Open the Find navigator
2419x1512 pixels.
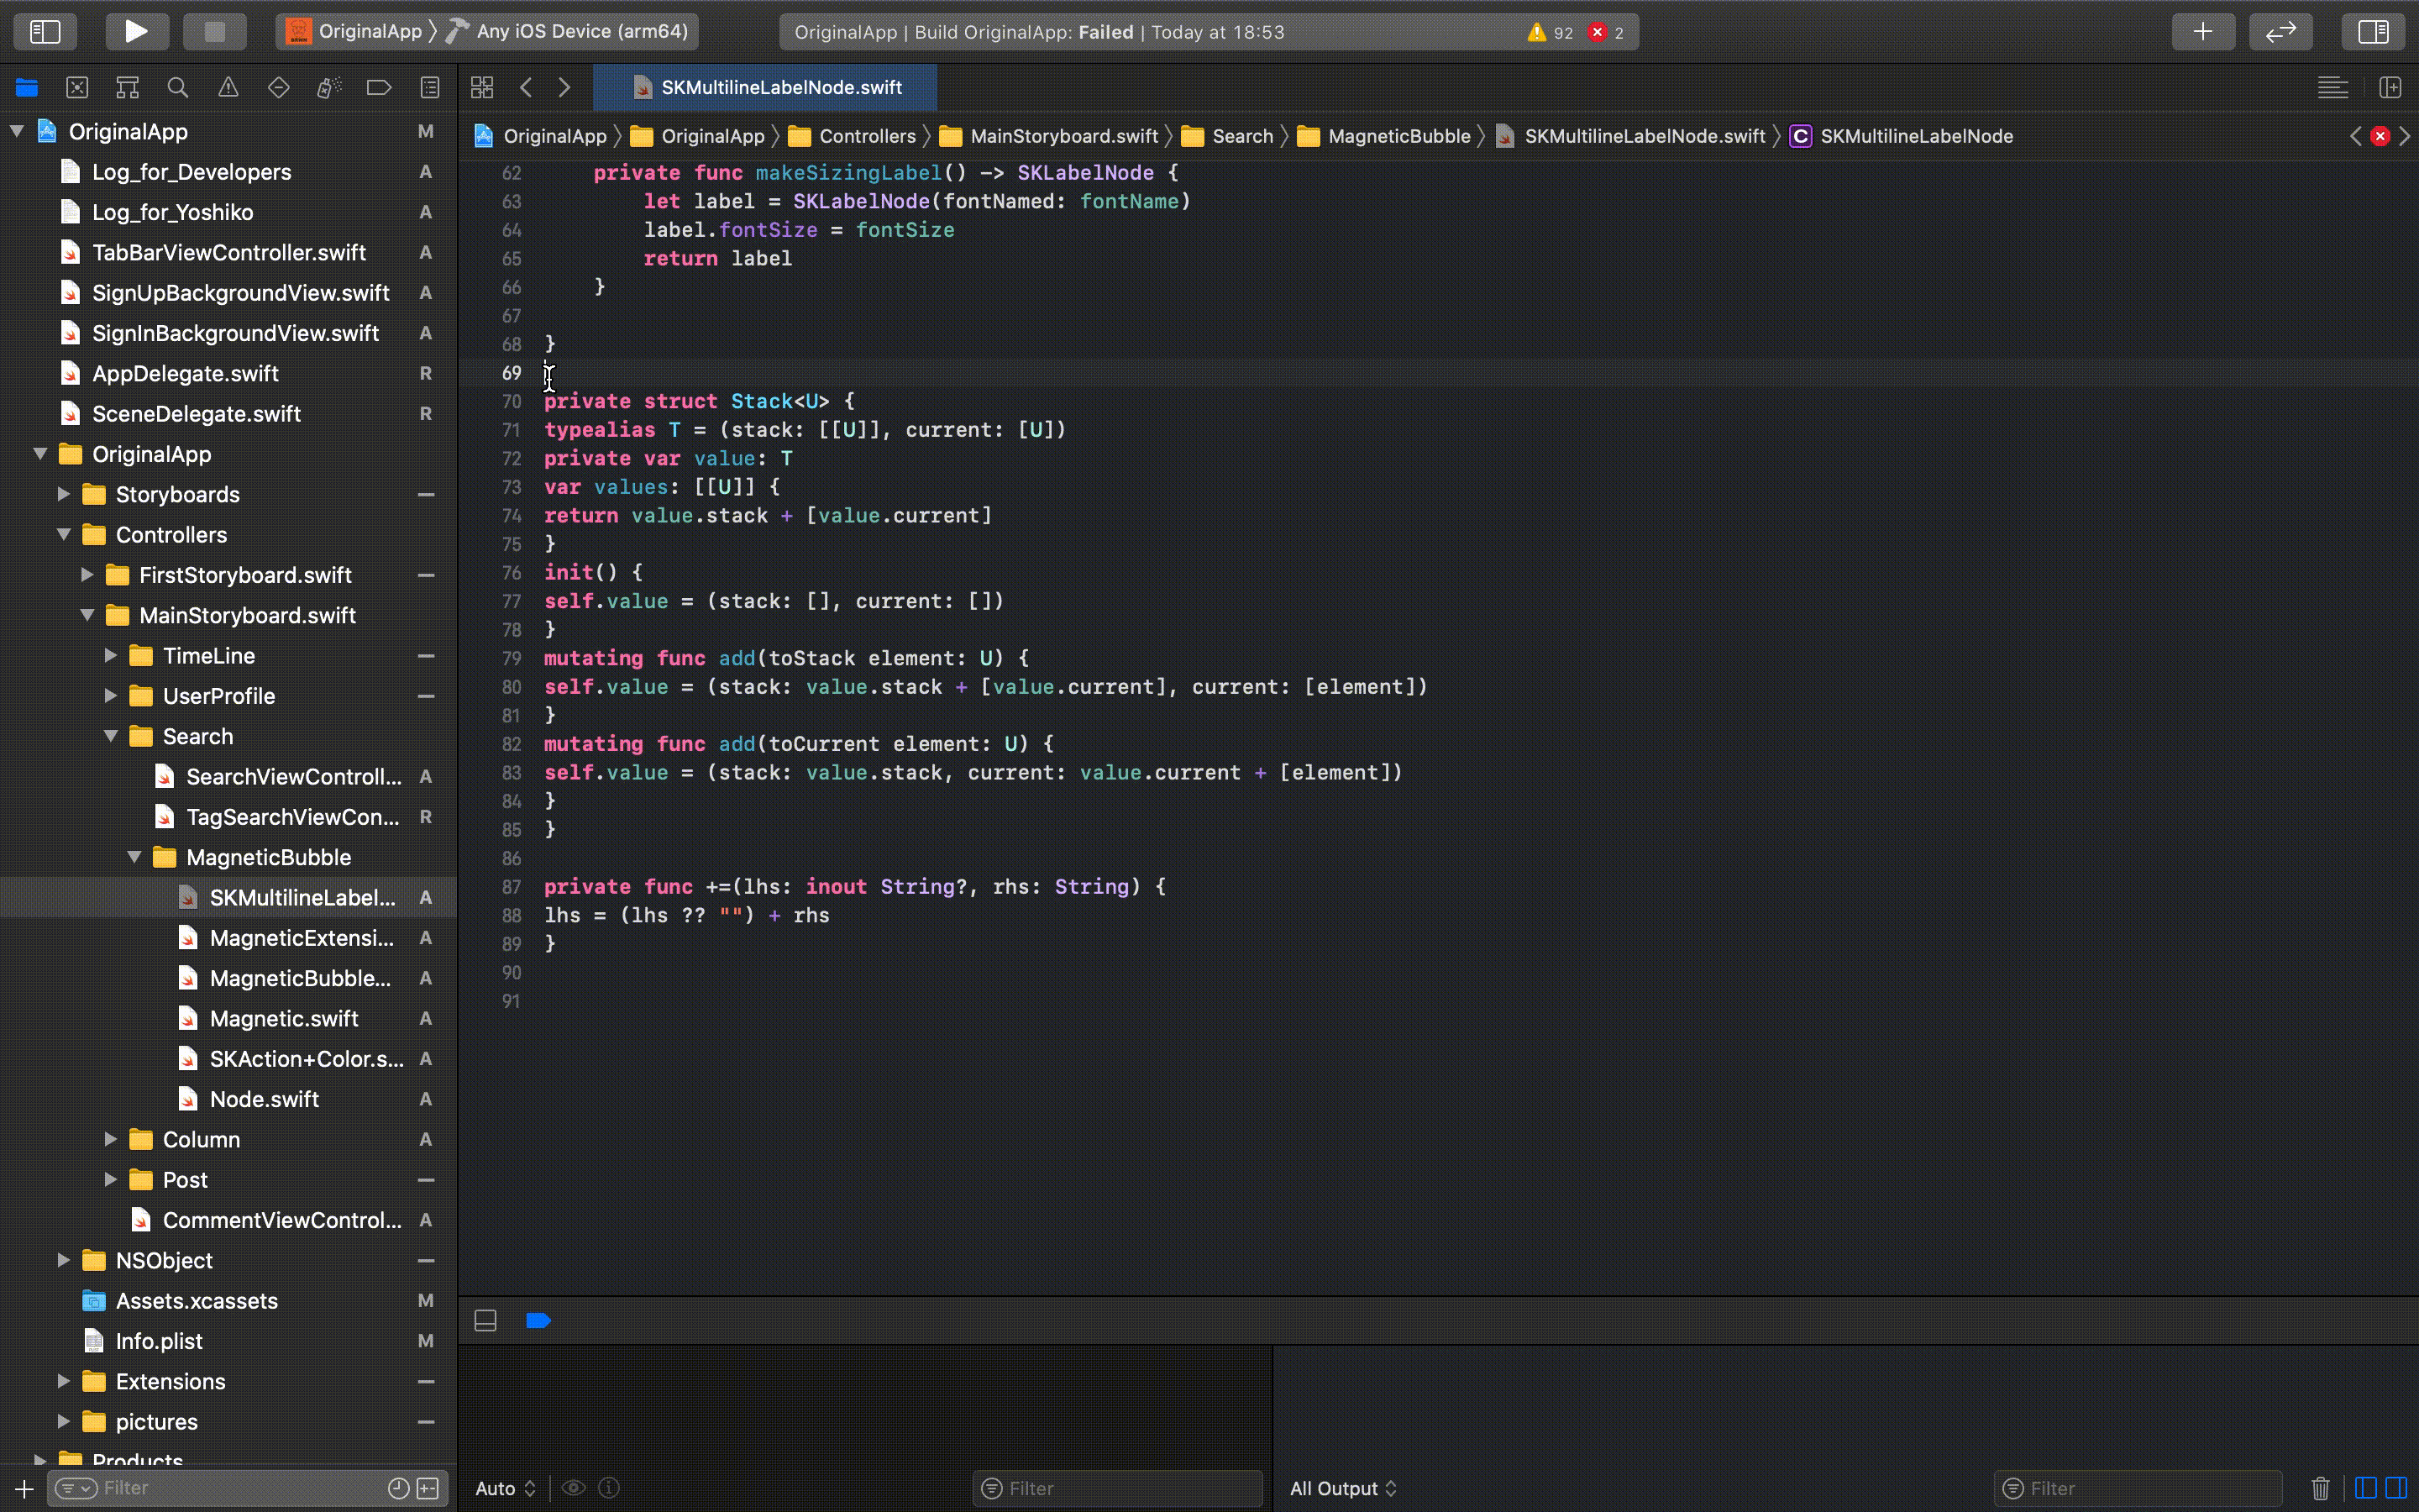coord(178,87)
